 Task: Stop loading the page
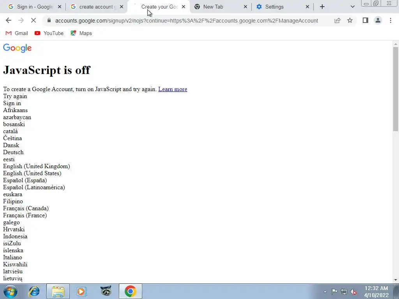(x=34, y=21)
